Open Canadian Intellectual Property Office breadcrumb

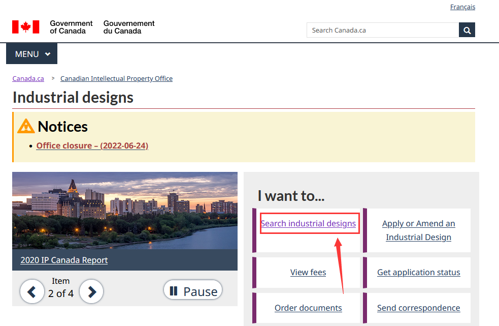pos(116,79)
